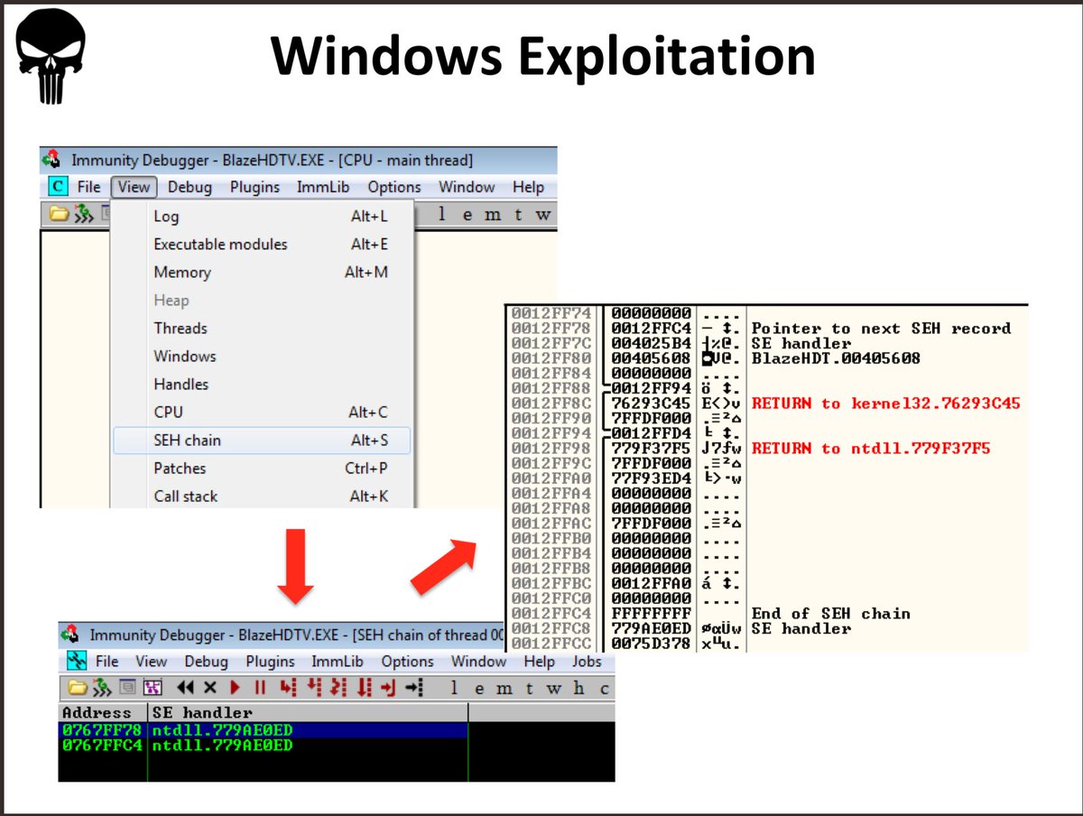Open the ImmLib menu in CPU window
Screen dimensions: 1083x816
323,187
